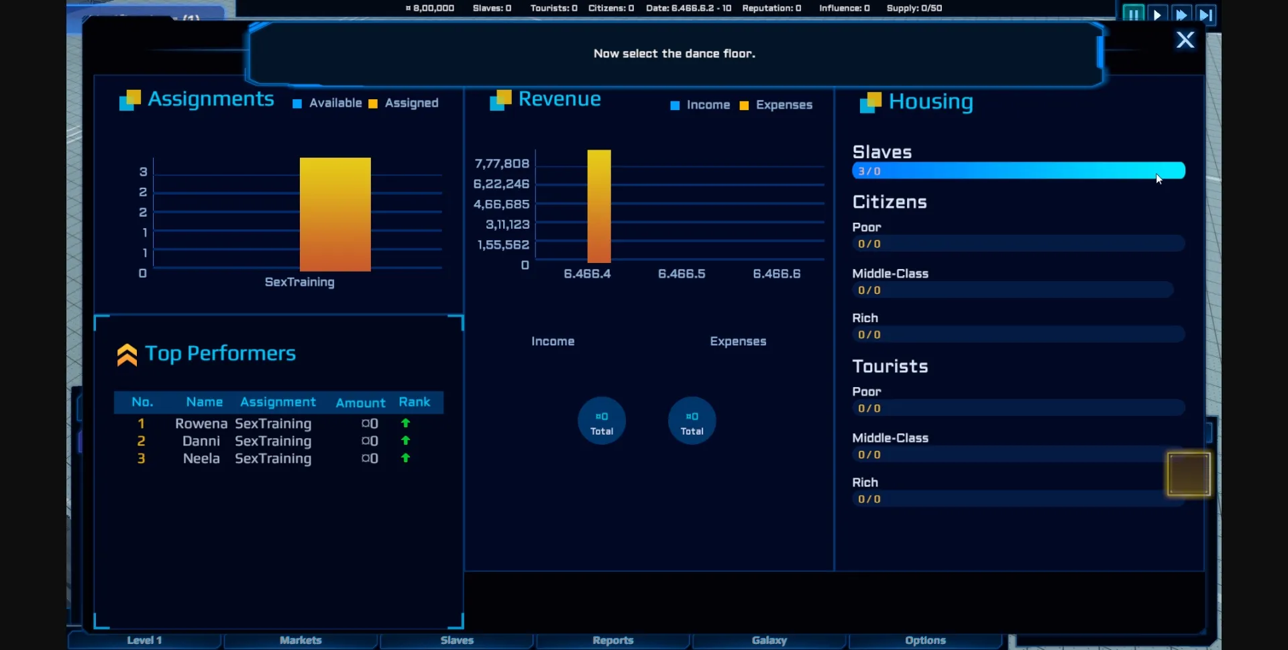Select Rowena in Top Performers list
Viewport: 1288px width, 650px height.
pos(201,424)
